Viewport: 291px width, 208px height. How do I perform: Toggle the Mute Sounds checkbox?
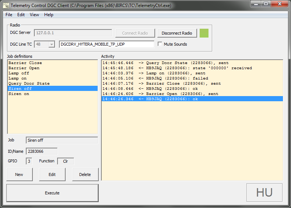tap(160, 44)
